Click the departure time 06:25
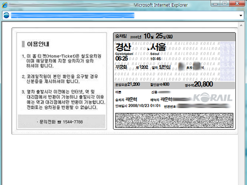The height and width of the screenshot is (185, 247). point(121,58)
